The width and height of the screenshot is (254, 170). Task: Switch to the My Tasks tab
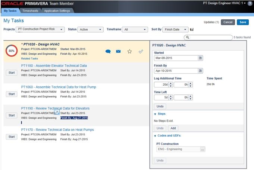(x=10, y=11)
